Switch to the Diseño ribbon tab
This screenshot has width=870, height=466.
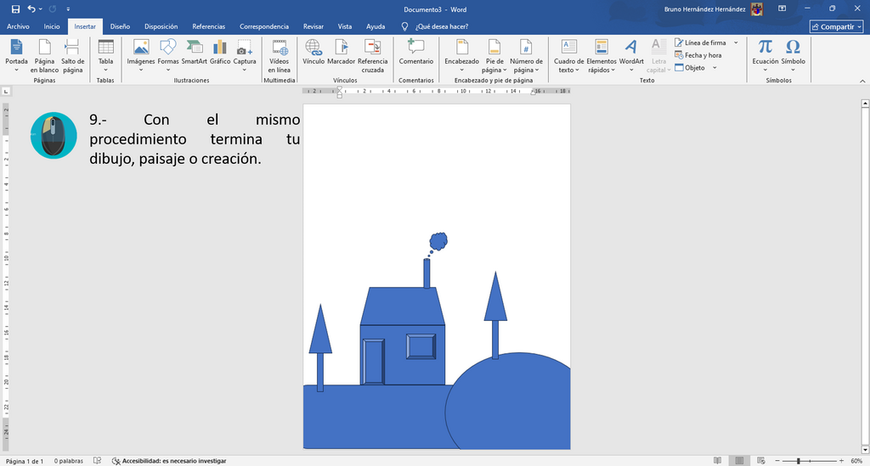pos(120,26)
